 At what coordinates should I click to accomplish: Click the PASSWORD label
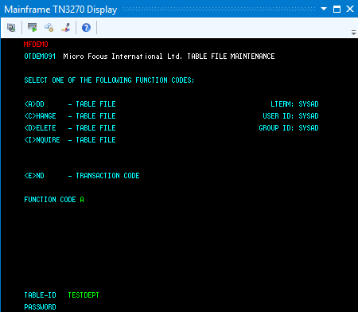(40, 307)
